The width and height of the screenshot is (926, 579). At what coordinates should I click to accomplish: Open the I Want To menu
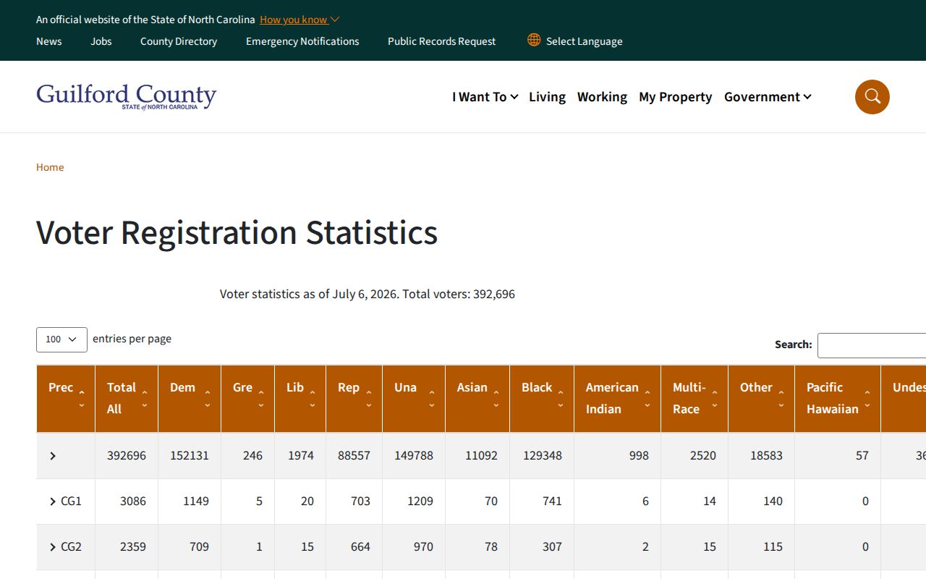[x=485, y=97]
